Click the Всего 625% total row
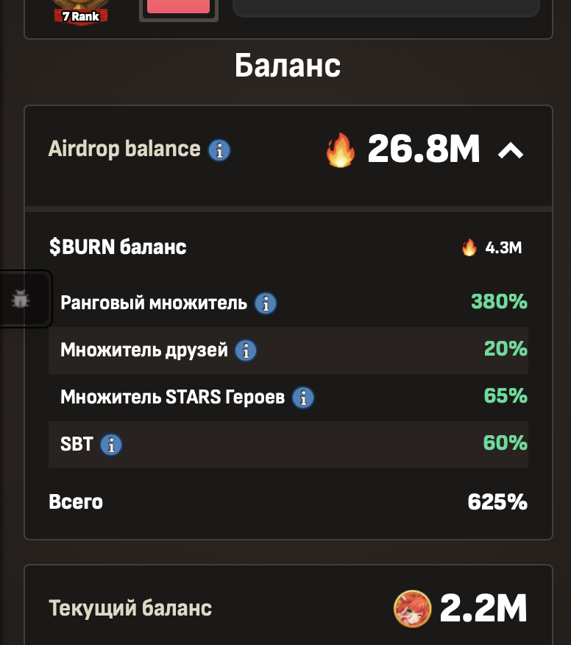The height and width of the screenshot is (645, 571). 288,501
